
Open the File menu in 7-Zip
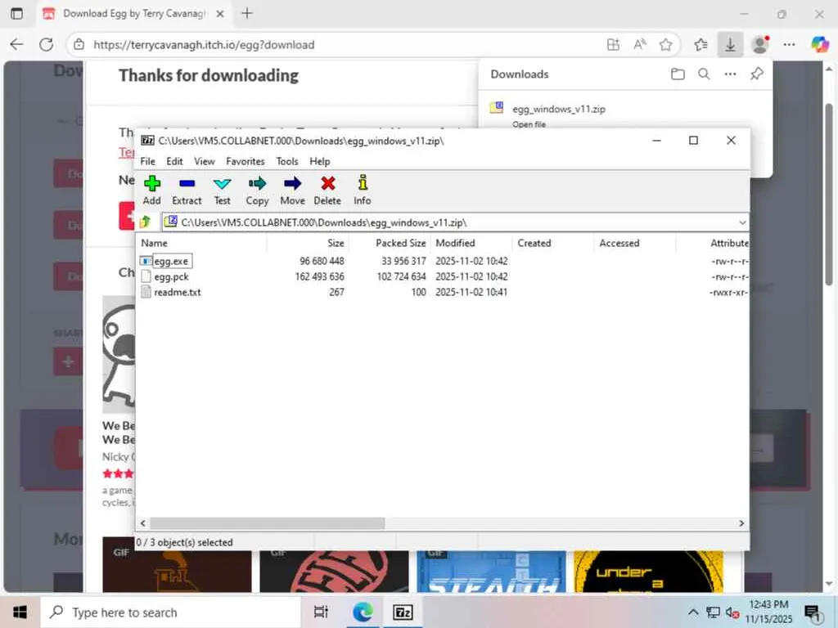[147, 161]
